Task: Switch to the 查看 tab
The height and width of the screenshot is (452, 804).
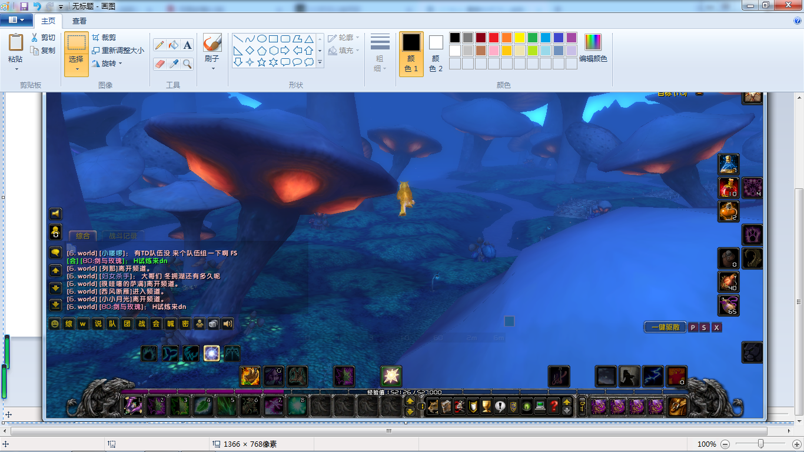Action: coord(79,21)
